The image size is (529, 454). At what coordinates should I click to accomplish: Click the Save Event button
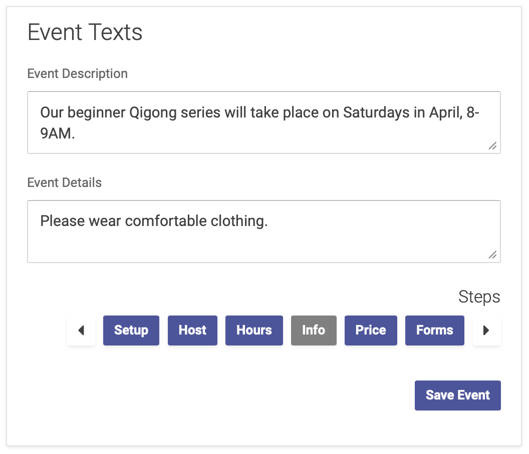[457, 395]
